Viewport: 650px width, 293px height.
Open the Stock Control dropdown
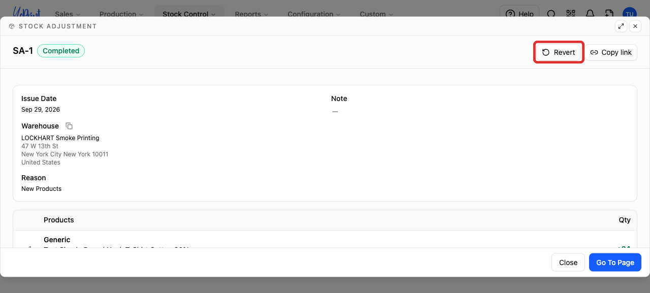click(189, 14)
